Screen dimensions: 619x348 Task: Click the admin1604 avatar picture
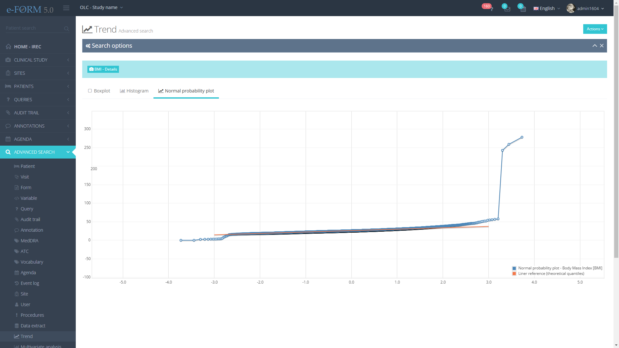(x=571, y=8)
